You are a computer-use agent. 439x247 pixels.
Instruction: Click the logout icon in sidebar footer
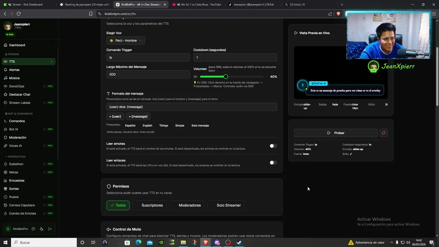[x=50, y=229]
